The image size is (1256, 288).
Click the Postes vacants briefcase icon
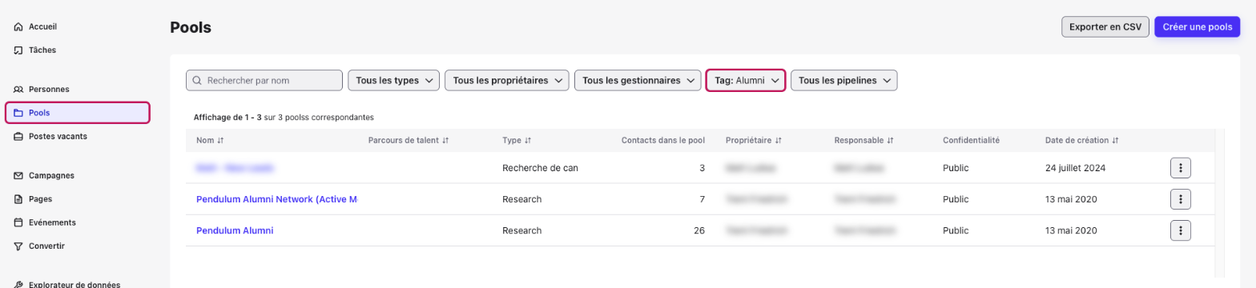(18, 136)
